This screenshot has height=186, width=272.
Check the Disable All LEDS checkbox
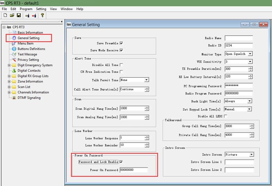click(x=225, y=116)
